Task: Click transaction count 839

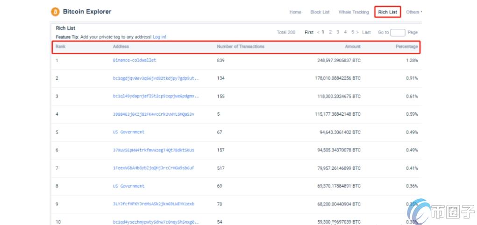Action: tap(221, 61)
